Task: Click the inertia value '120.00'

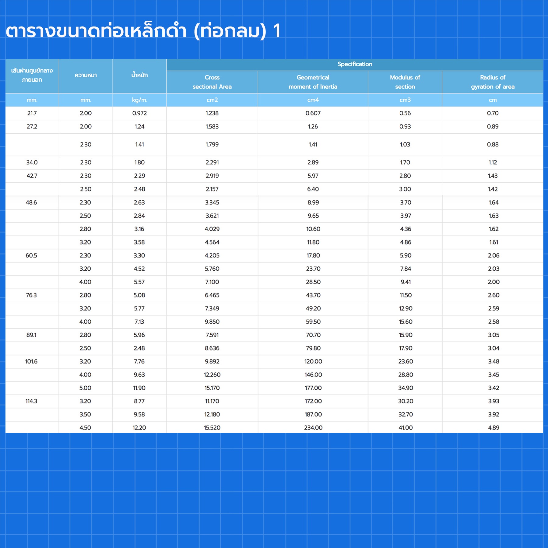Action: click(313, 361)
